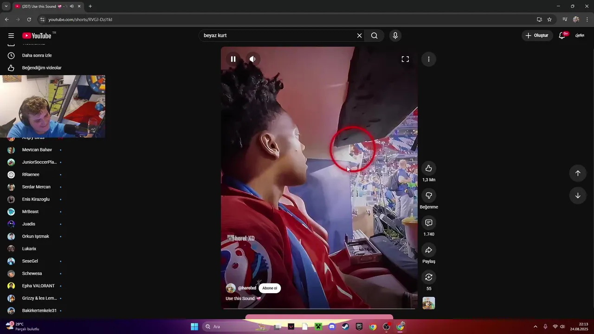Open @harelxd channel link
594x334 pixels.
(x=247, y=288)
